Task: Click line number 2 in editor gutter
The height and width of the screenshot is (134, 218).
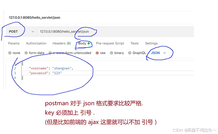Action: point(15,68)
